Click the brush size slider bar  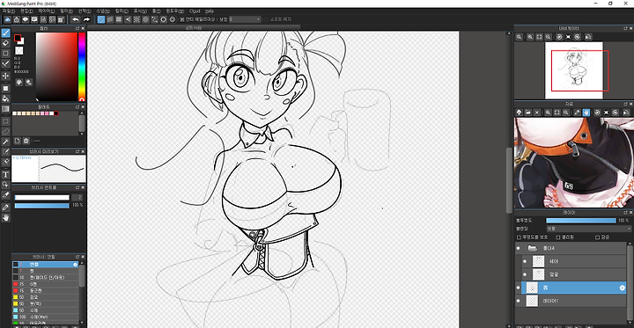42,198
